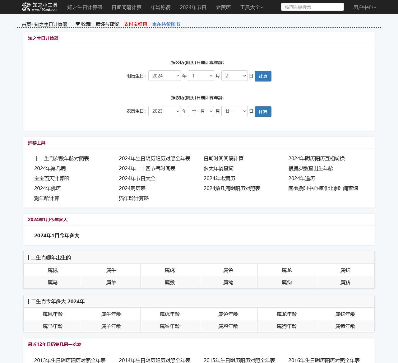This screenshot has width=398, height=363.
Task: Open the 日期时间间隔计算 recommended tool
Action: click(224, 158)
